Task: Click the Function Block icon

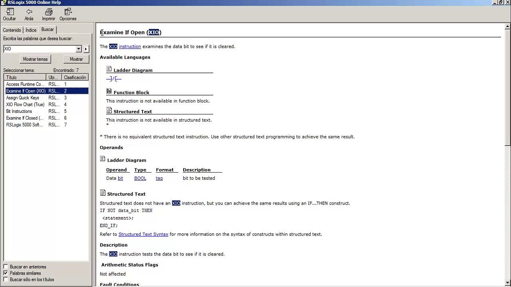Action: coord(109,92)
